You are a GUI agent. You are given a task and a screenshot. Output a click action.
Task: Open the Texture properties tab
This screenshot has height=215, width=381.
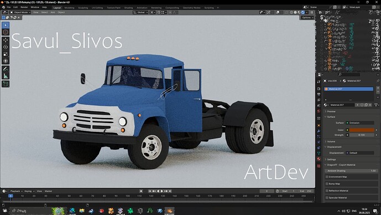click(319, 166)
